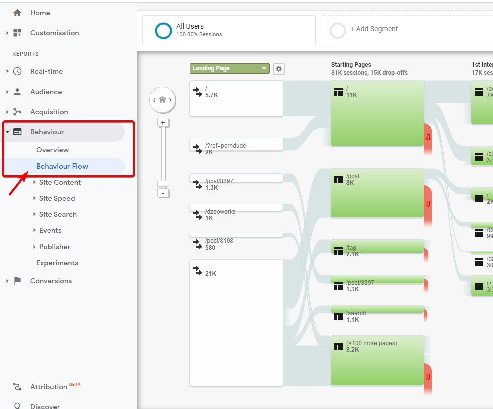Click the Audience person icon
This screenshot has width=493, height=409.
[17, 92]
